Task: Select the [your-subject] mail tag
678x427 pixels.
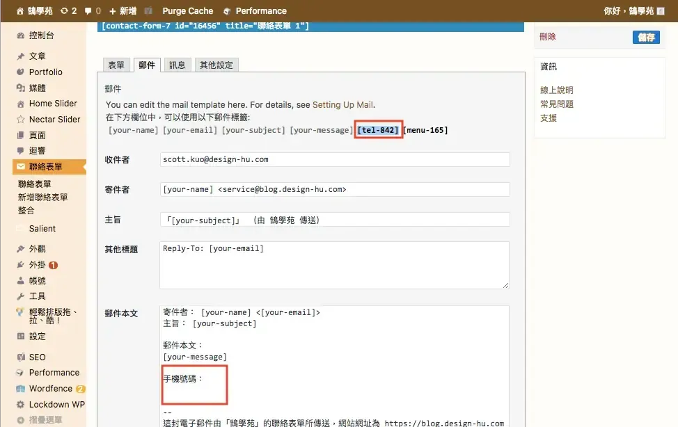Action: [x=253, y=130]
